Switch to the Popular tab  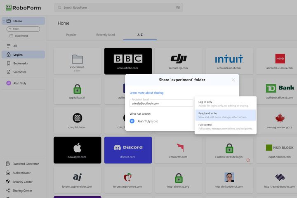71,35
